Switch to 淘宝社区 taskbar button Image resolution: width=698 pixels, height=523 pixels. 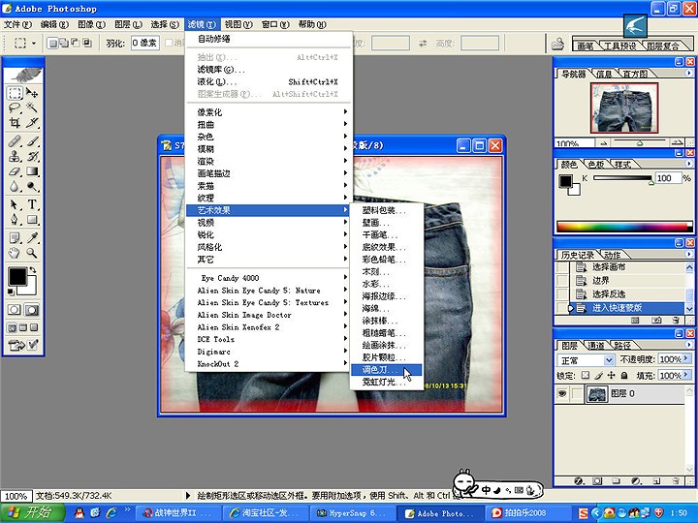tap(265, 512)
